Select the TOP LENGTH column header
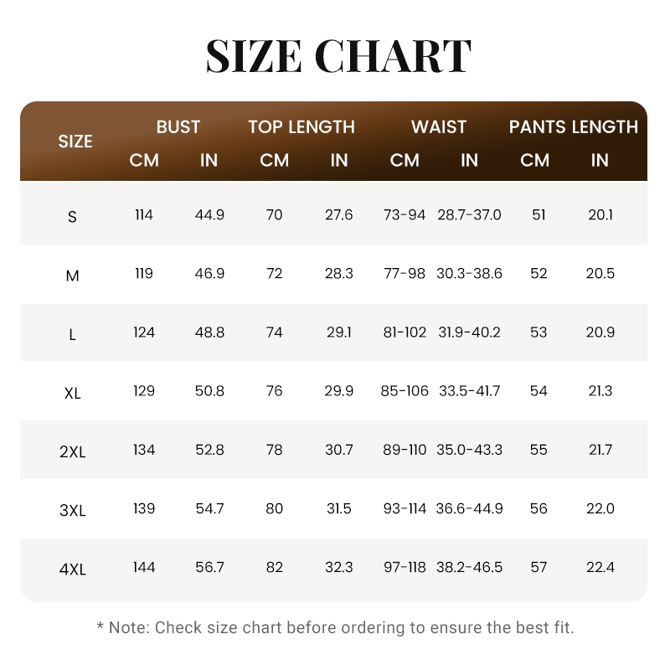The image size is (670, 670). (x=301, y=127)
